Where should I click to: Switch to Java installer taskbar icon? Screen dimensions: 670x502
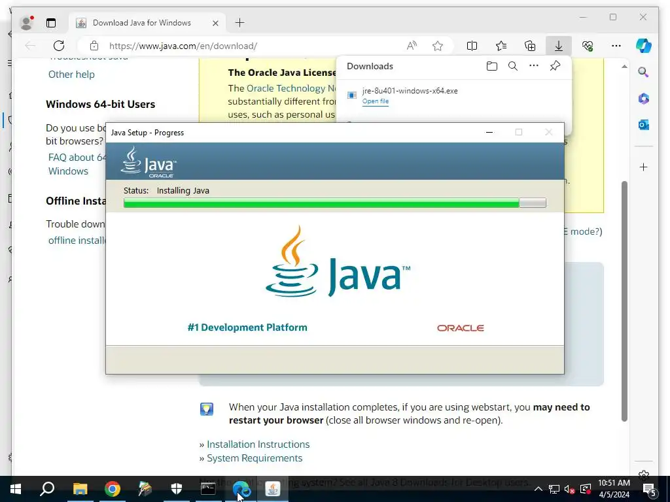(273, 489)
